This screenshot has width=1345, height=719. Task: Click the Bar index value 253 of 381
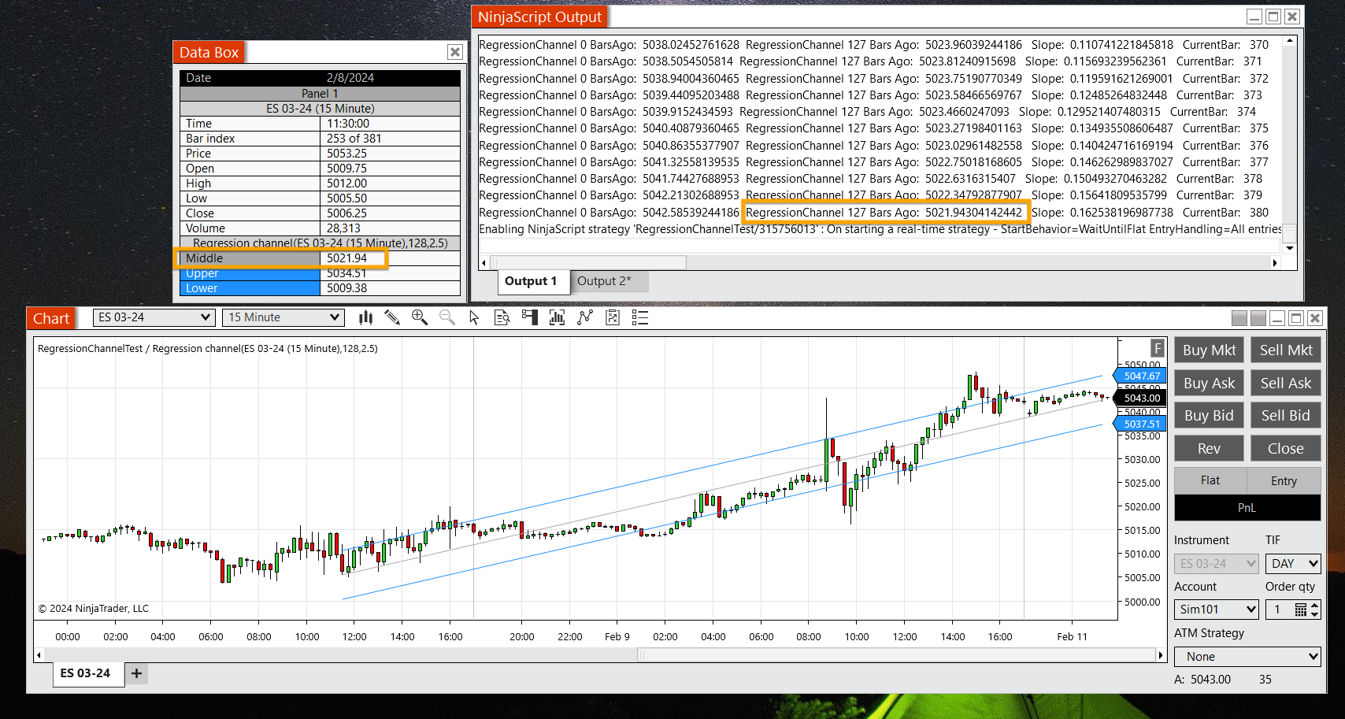[x=354, y=139]
